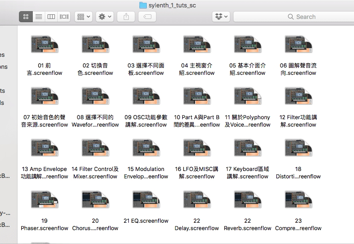The height and width of the screenshot is (244, 354).
Task: Select the 02 切換音色.screenflow file icon
Action: coord(95,44)
